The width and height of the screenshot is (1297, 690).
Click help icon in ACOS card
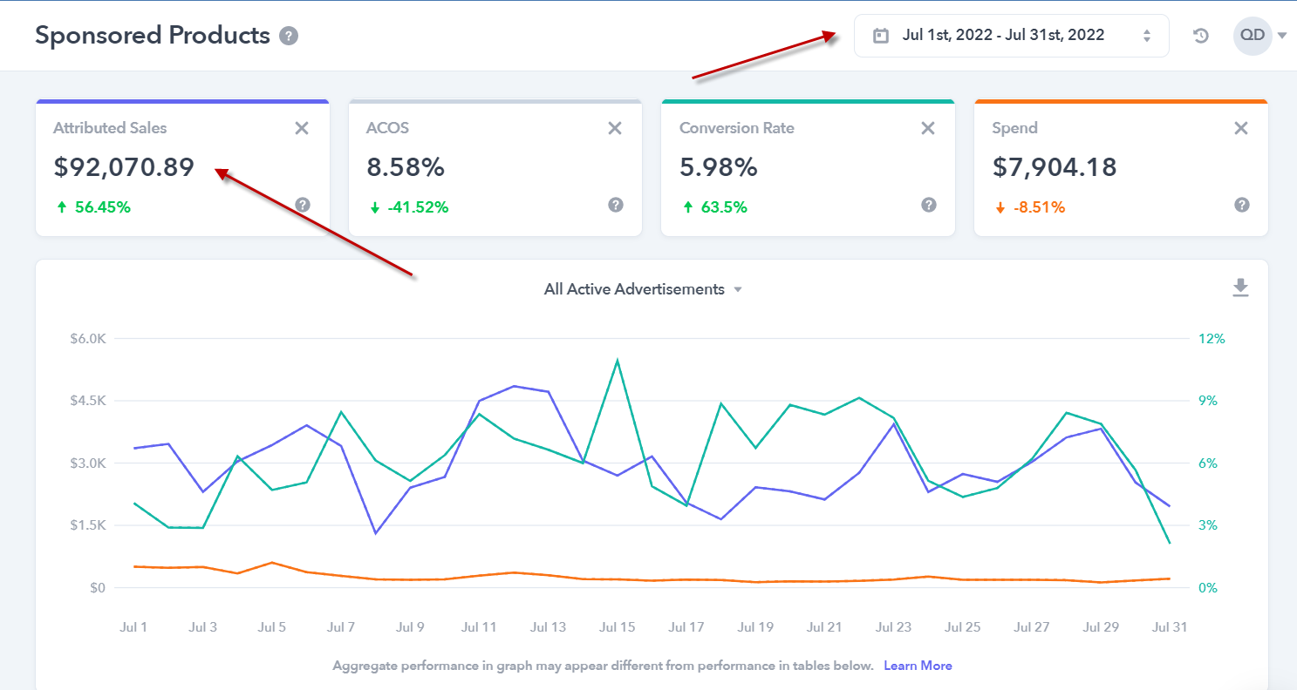pos(616,205)
